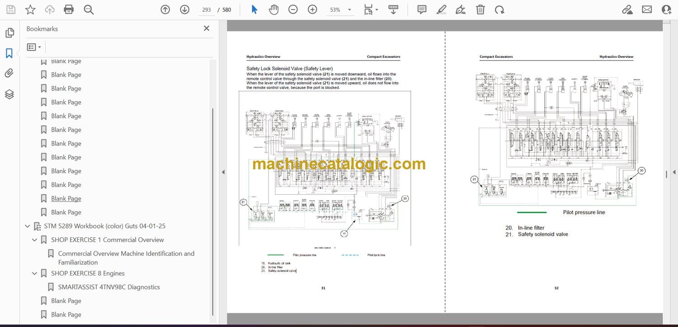678x327 pixels.
Task: Click the '21. Safety solenoid valve' legend on page 32
Action: pos(537,234)
